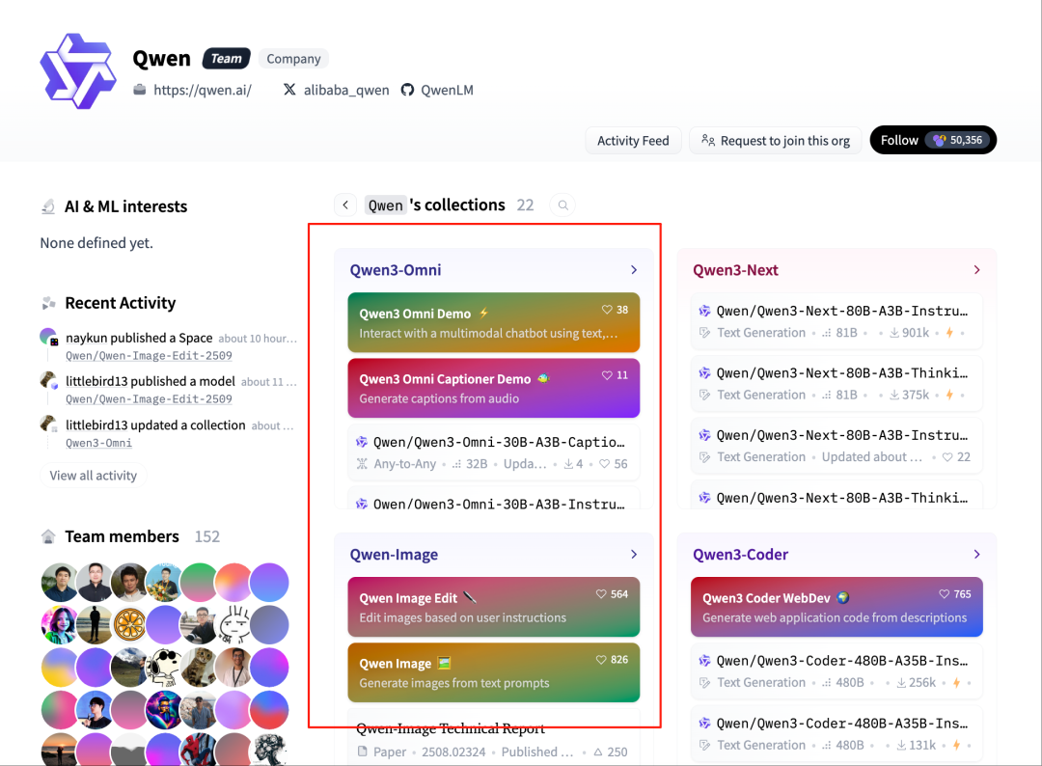Click the upvote triangle showing 250
This screenshot has height=766, width=1042.
[597, 752]
